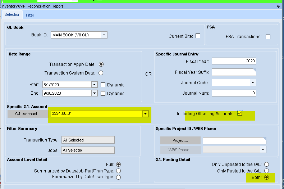Expand the WBS Phase dropdown
Image resolution: width=284 pixels, height=189 pixels.
[263, 150]
